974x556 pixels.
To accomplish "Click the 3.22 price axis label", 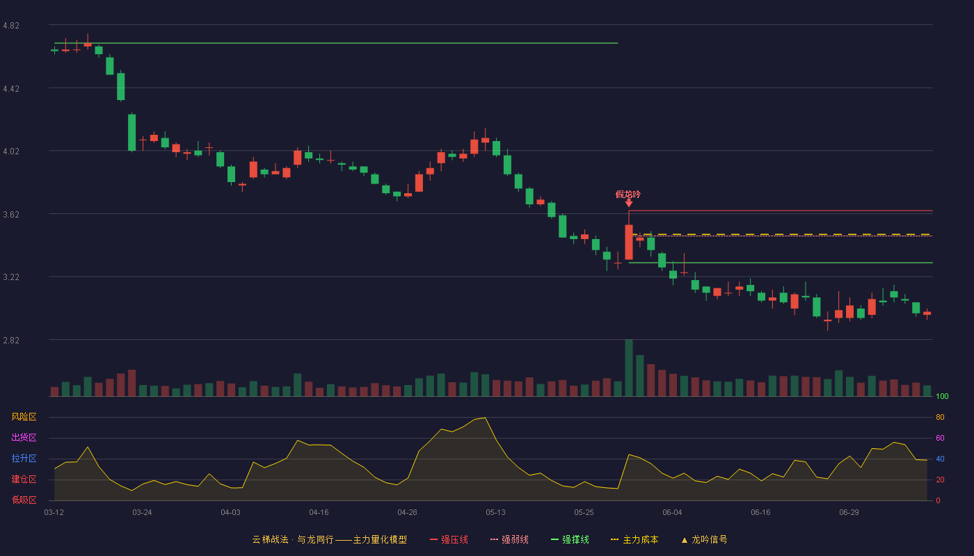I will pyautogui.click(x=11, y=277).
